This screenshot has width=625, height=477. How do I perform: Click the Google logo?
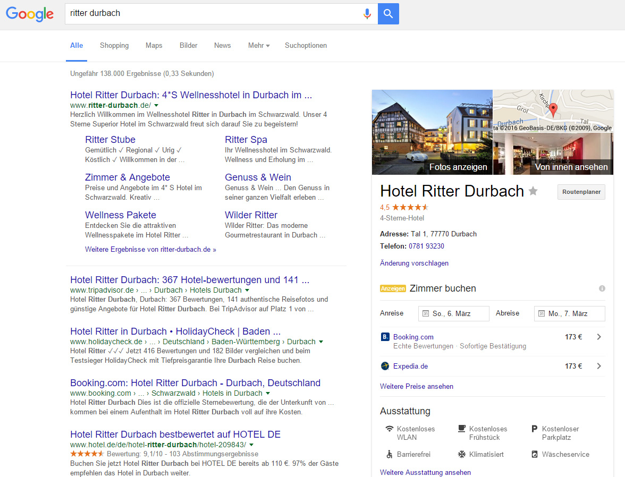pos(30,14)
